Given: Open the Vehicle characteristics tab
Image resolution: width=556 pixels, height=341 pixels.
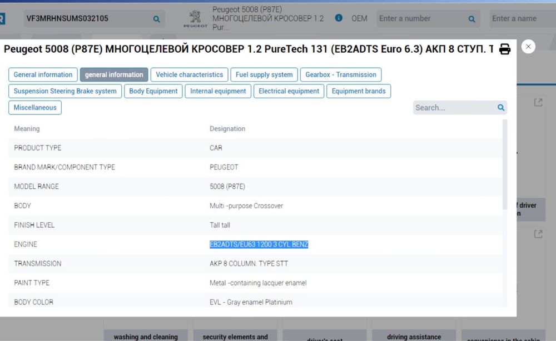Looking at the screenshot, I should [x=190, y=75].
